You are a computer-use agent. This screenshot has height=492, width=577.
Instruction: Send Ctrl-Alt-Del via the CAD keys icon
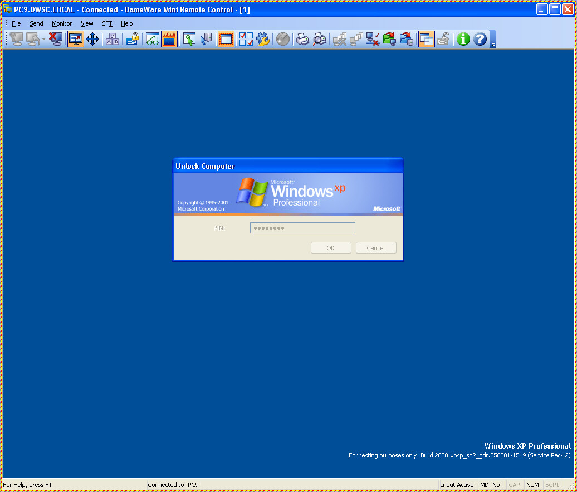113,39
